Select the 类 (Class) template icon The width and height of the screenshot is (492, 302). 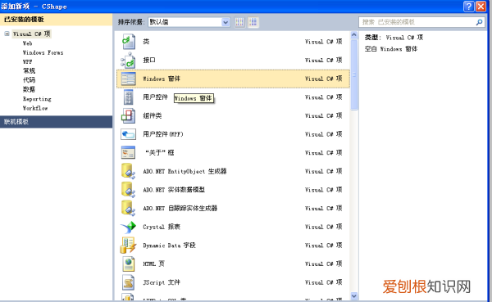[x=129, y=42]
